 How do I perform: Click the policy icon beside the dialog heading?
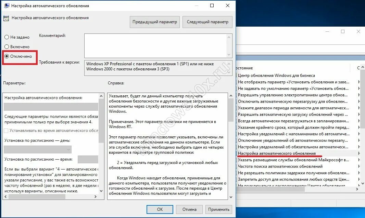coord(6,18)
